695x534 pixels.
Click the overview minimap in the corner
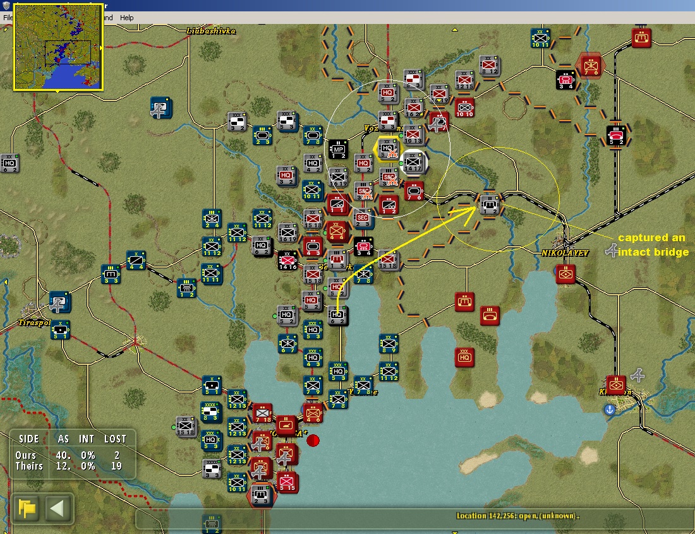pos(58,47)
